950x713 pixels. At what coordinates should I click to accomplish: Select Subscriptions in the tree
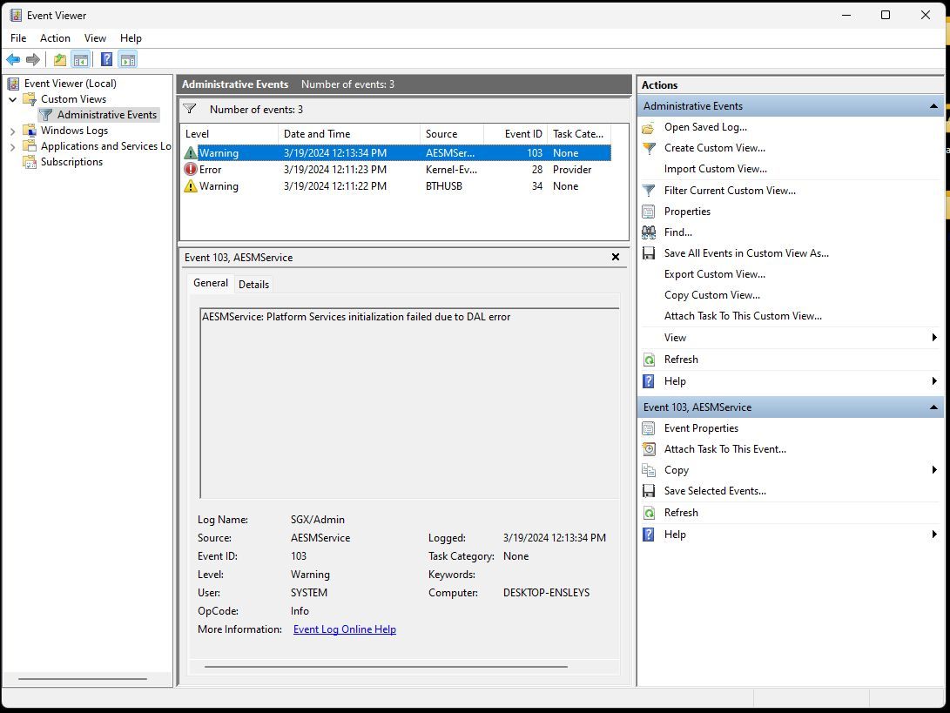(x=71, y=162)
